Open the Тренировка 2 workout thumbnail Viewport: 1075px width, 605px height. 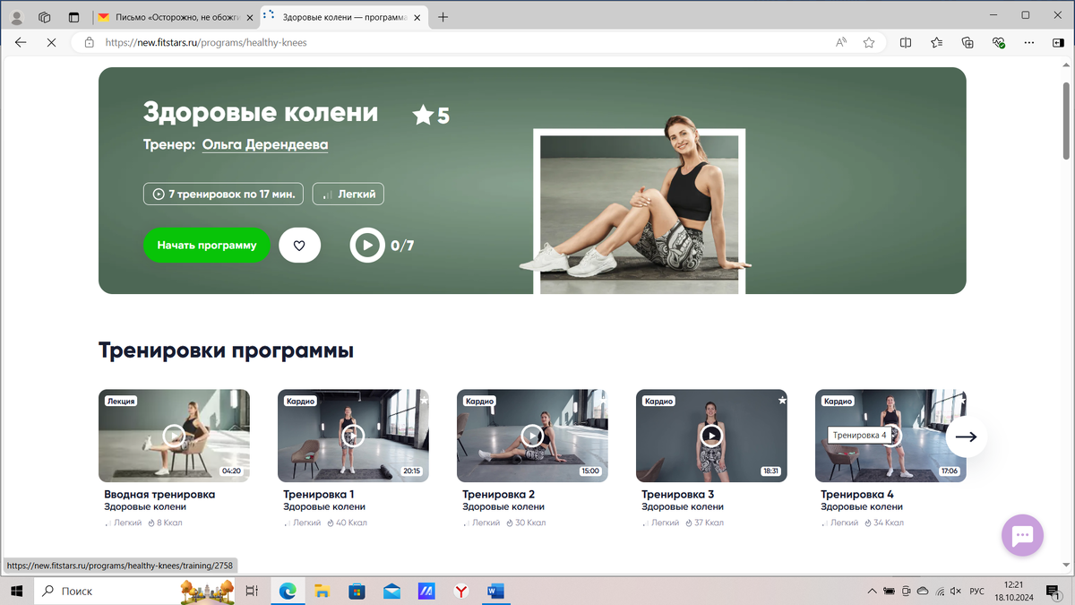point(532,436)
